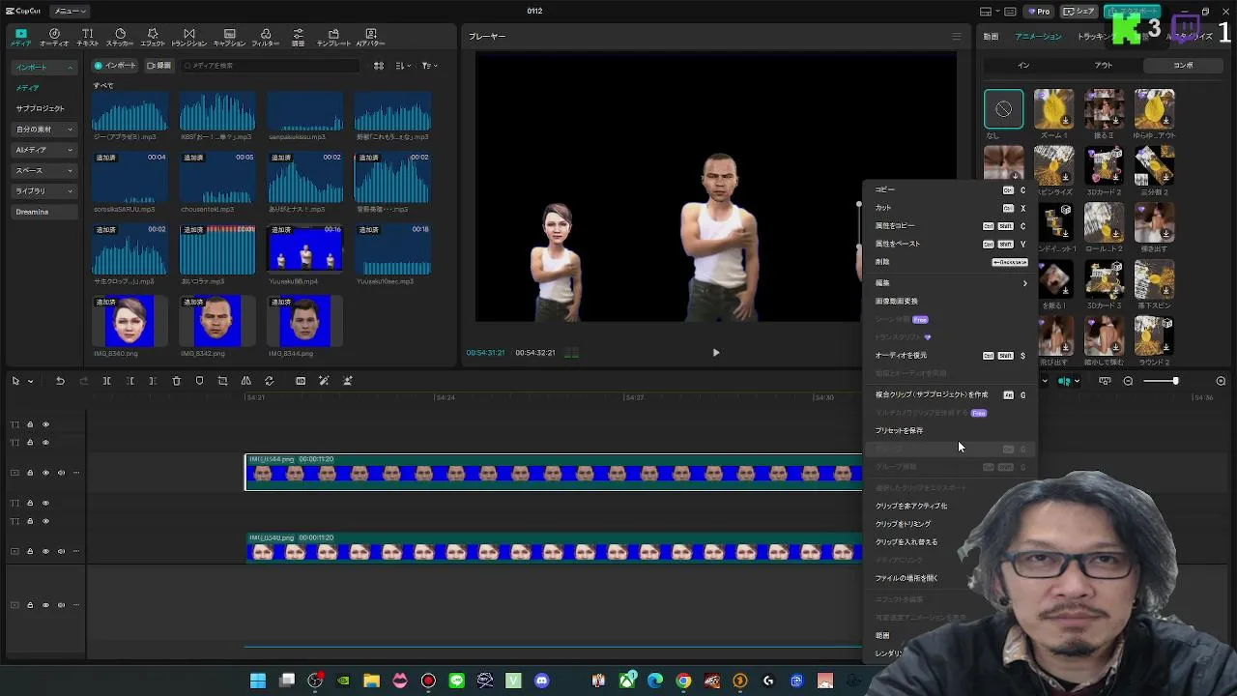Toggle eye icon on the bottom empty video track
This screenshot has height=696, width=1237.
pos(45,605)
